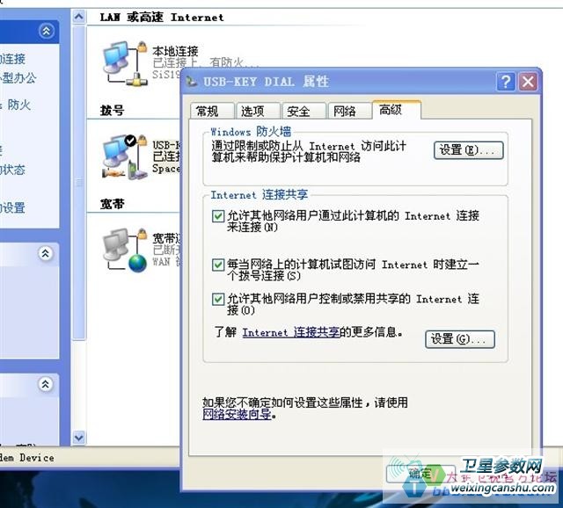
Task: Click the scroll down arrow of list
Action: pos(78,438)
